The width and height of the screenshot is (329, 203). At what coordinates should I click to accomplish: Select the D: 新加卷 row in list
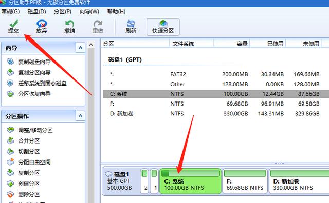216,114
